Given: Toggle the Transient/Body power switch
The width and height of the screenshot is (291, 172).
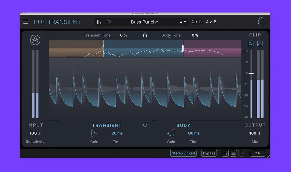Looking at the screenshot, I should 145,125.
